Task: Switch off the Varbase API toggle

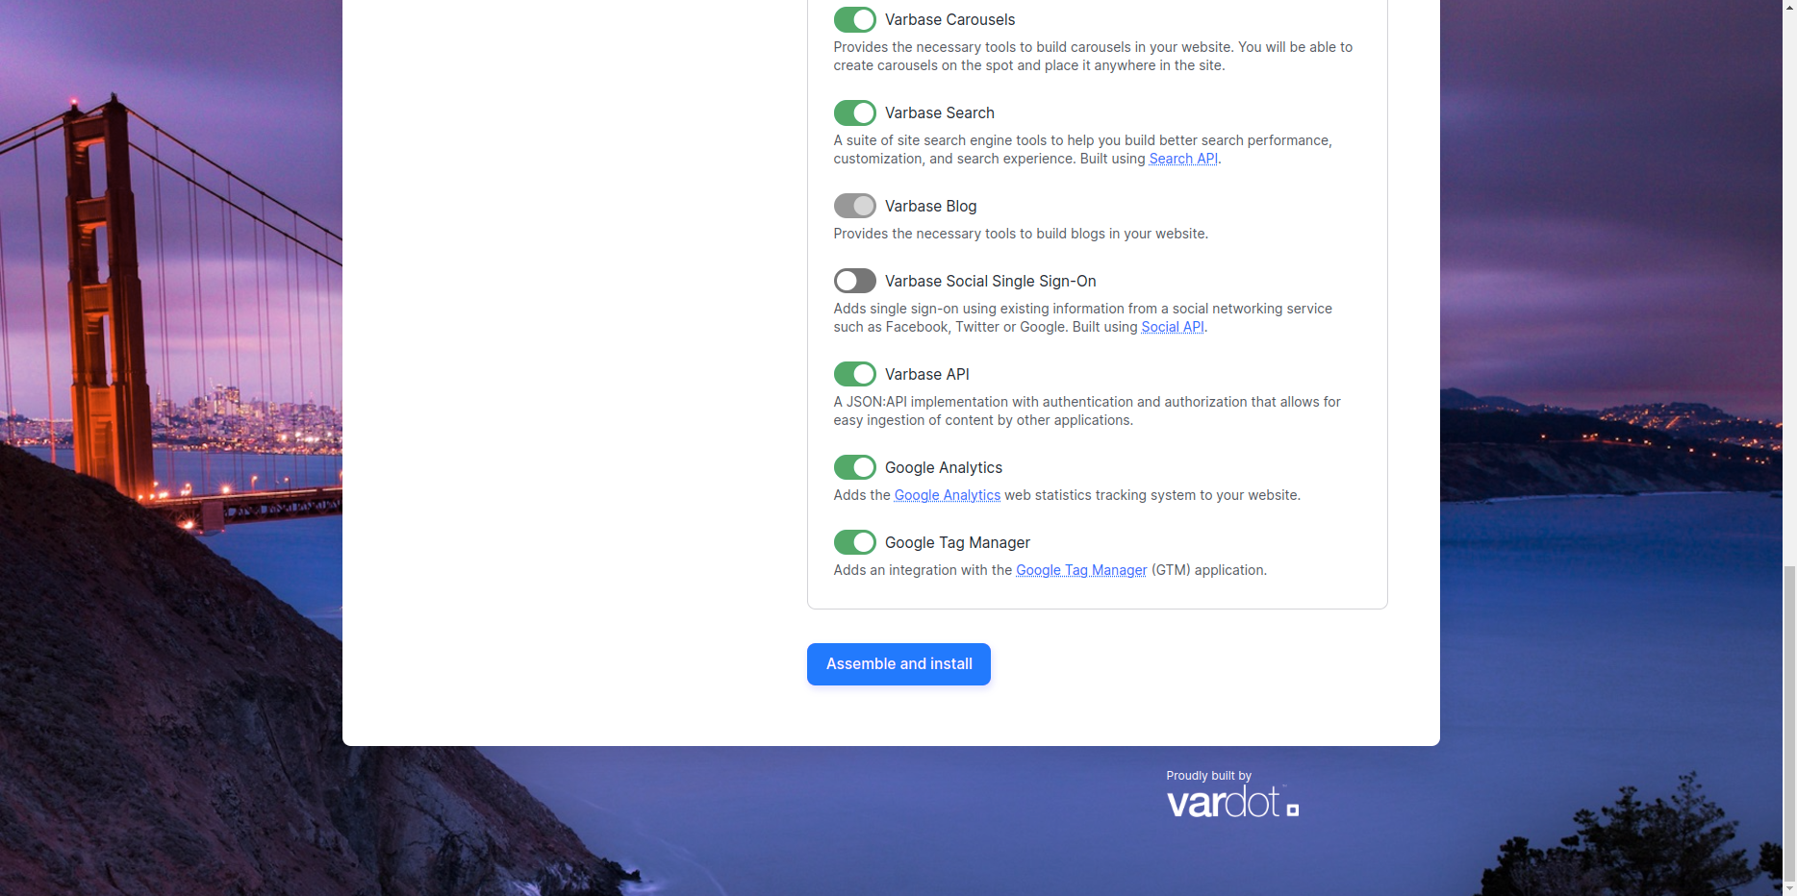Action: (854, 374)
